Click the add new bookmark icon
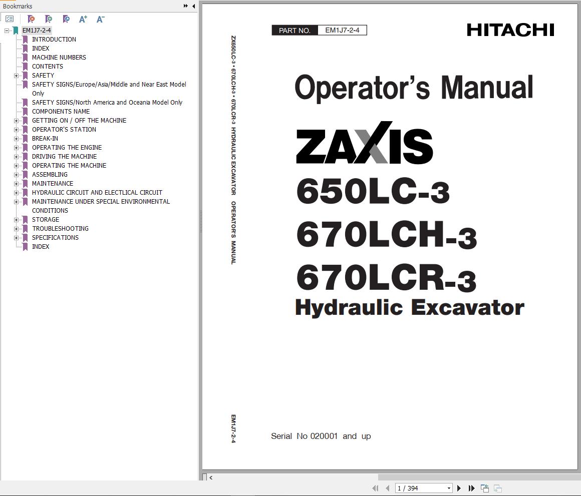This screenshot has width=581, height=496. click(49, 19)
